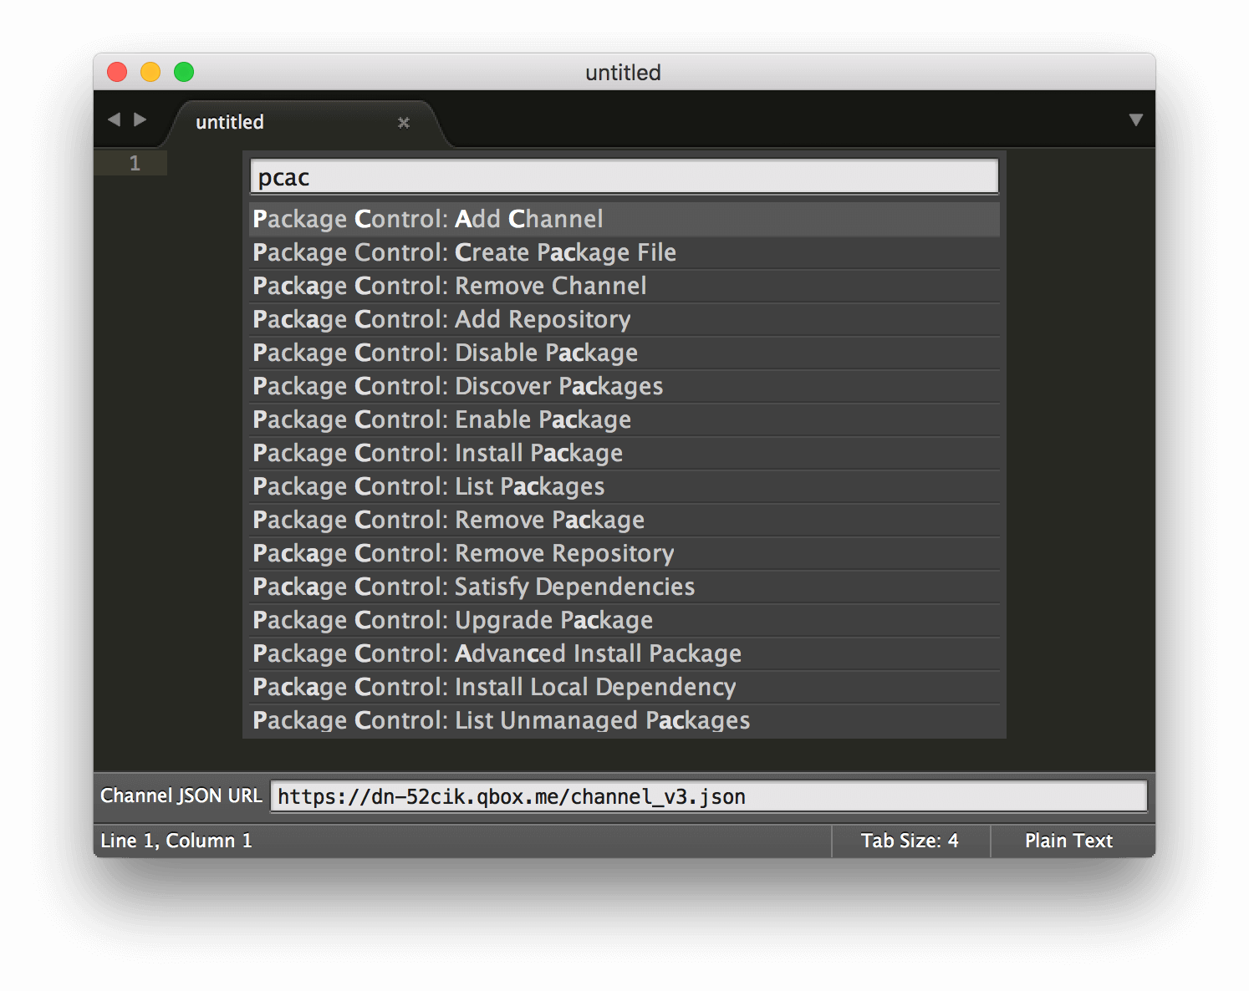The width and height of the screenshot is (1249, 991).
Task: Choose Package Control: Disable Package
Action: [624, 353]
